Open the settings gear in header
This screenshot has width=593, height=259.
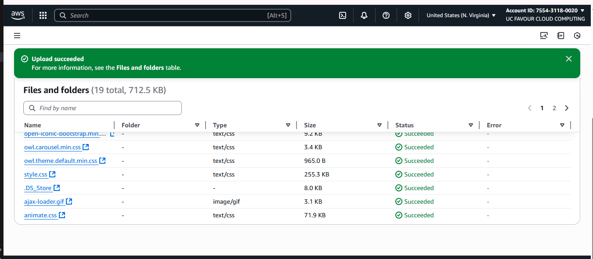(408, 15)
